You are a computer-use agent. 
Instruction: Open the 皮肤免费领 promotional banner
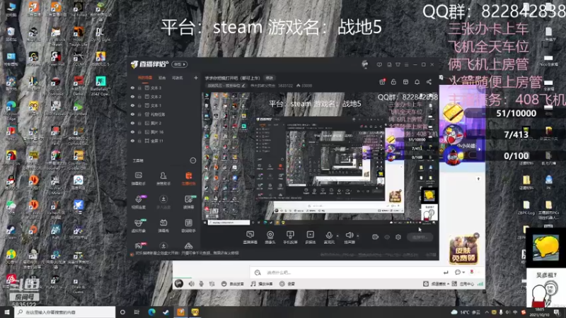pyautogui.click(x=464, y=249)
